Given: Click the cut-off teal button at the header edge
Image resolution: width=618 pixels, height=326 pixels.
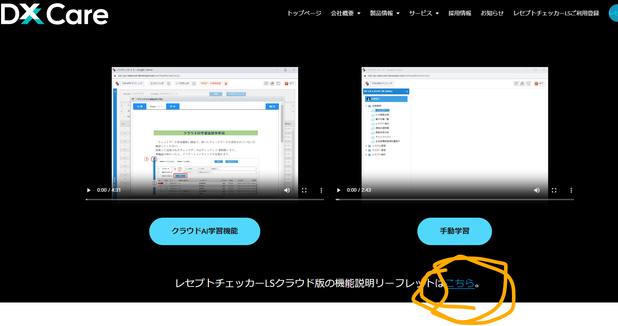Looking at the screenshot, I should tap(613, 13).
